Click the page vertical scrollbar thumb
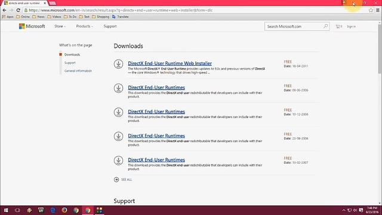Screen dimensions: 382x215 click(380, 49)
